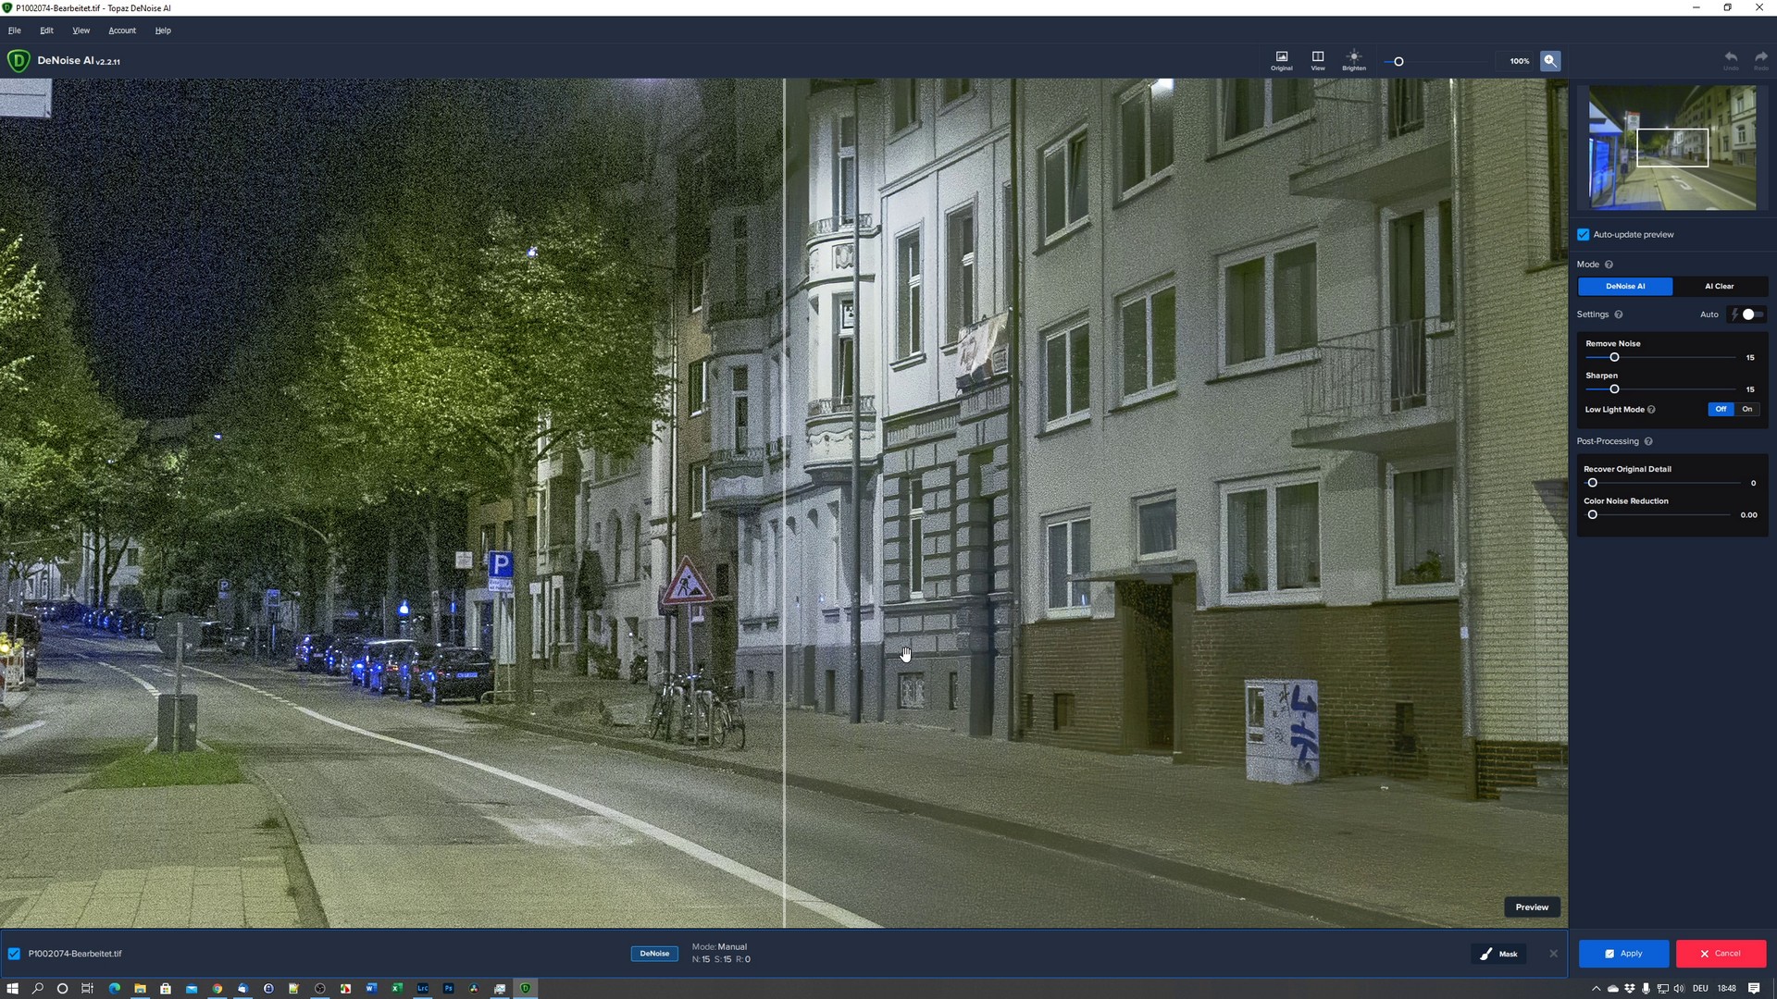The image size is (1777, 999).
Task: Open the File menu
Action: pos(15,31)
